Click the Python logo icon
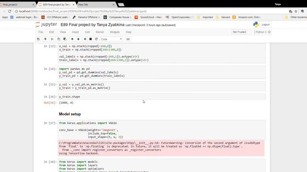Viewport: 307px width, 172px height. [x=256, y=24]
